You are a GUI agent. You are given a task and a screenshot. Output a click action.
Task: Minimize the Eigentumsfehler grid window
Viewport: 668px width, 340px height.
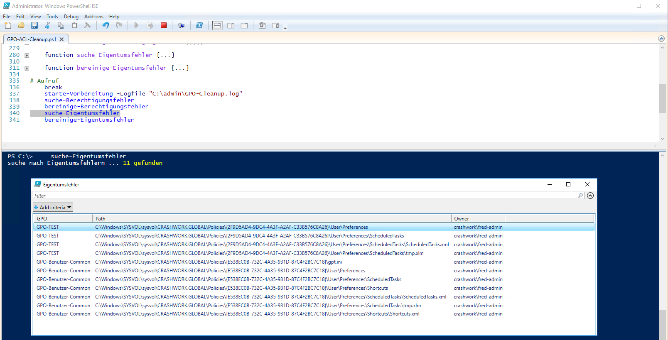click(550, 184)
